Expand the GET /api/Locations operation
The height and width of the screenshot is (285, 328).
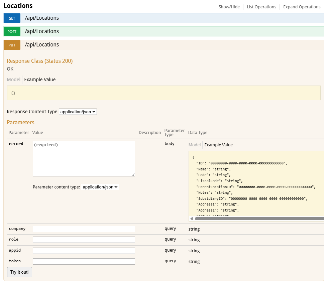tap(42, 18)
